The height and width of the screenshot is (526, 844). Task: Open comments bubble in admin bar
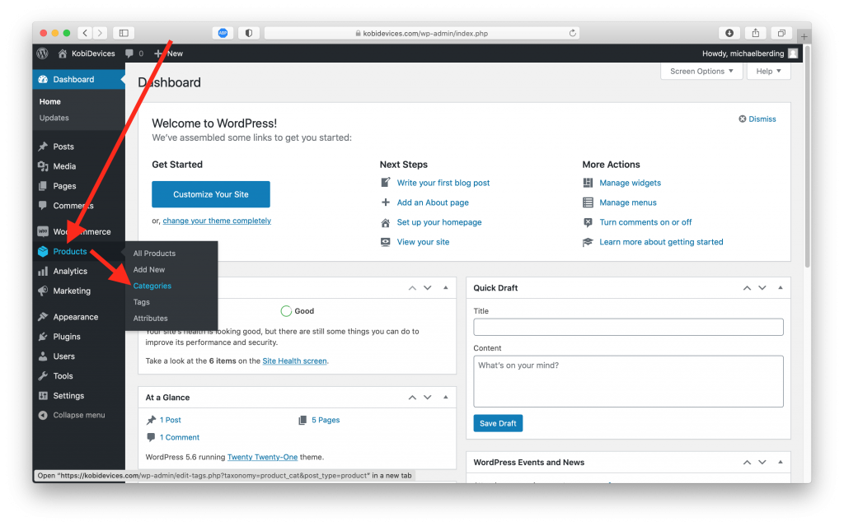[x=129, y=54]
